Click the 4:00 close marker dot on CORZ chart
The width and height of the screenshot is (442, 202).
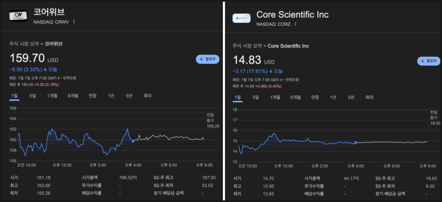pyautogui.click(x=356, y=143)
